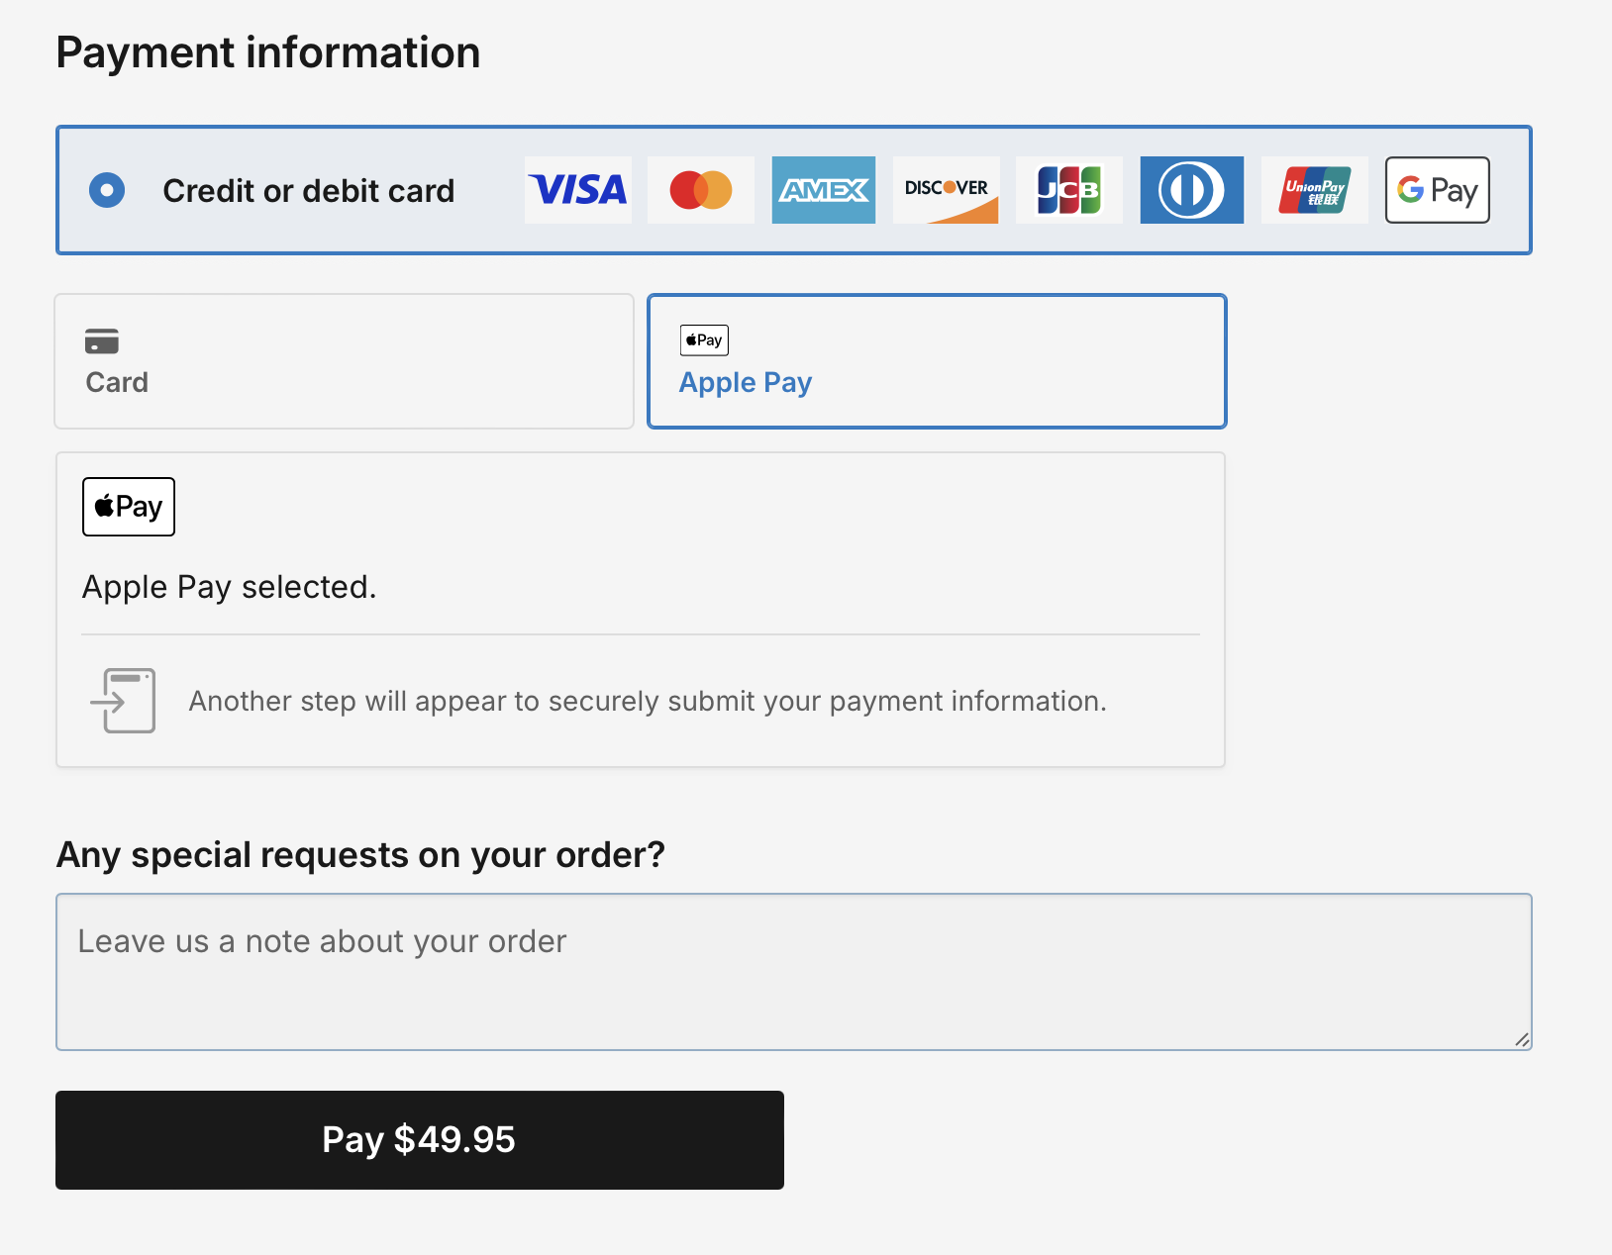
Task: Select the Credit or debit card radio button
Action: pyautogui.click(x=107, y=190)
